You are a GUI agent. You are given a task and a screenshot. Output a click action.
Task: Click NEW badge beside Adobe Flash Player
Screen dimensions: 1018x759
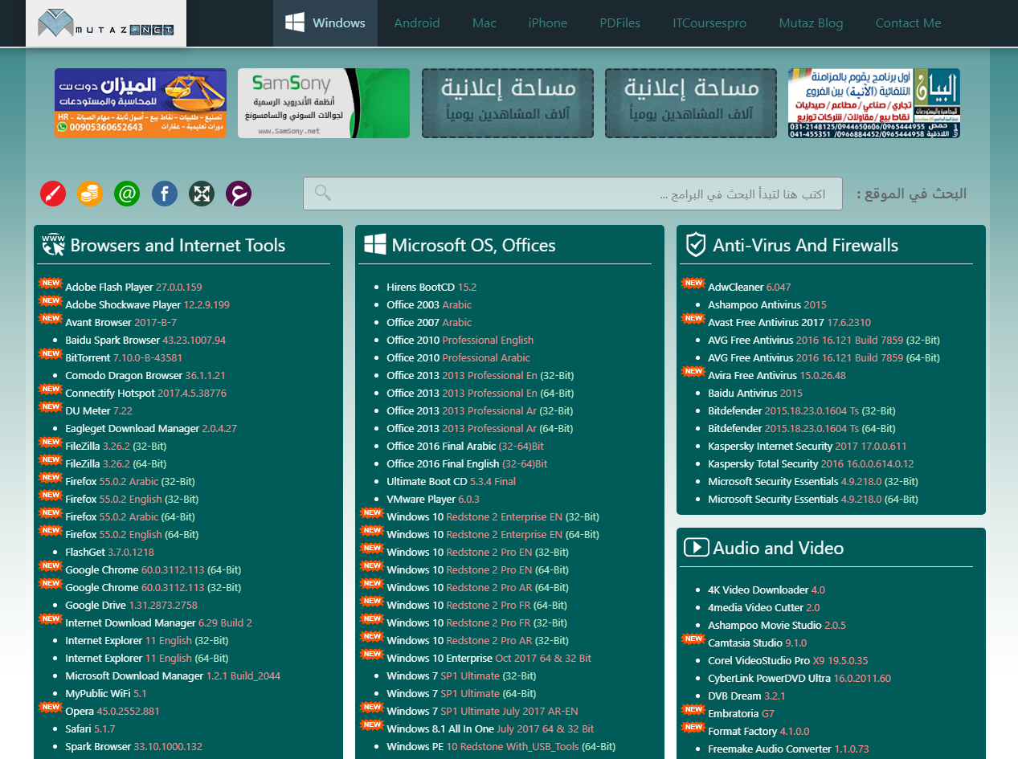tap(51, 283)
